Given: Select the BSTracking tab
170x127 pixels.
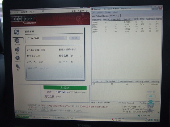Looking at the screenshot, I should (114, 16).
